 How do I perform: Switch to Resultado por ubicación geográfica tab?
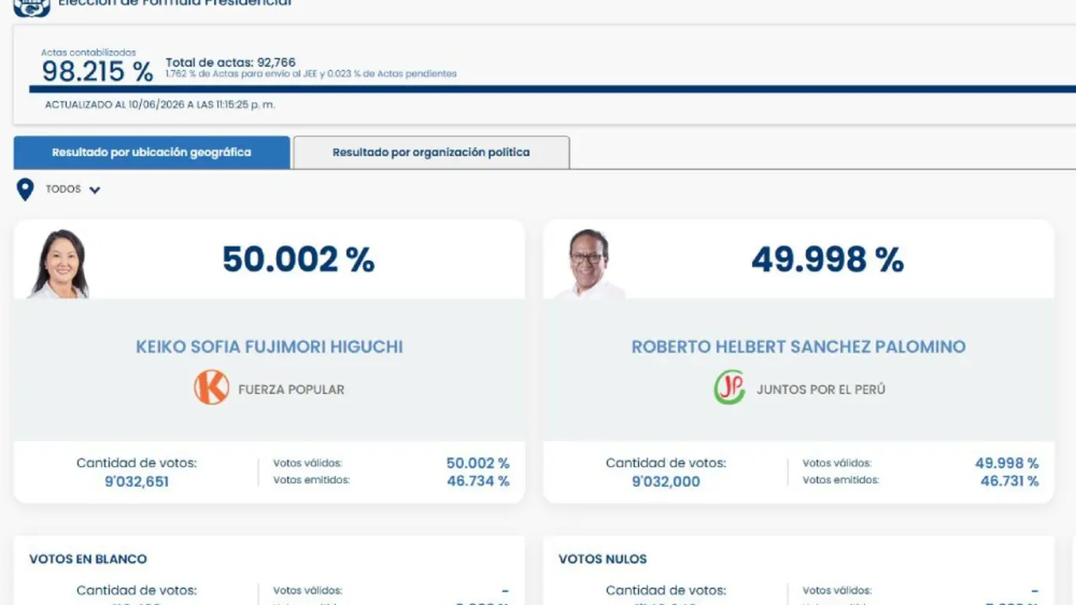pyautogui.click(x=152, y=152)
